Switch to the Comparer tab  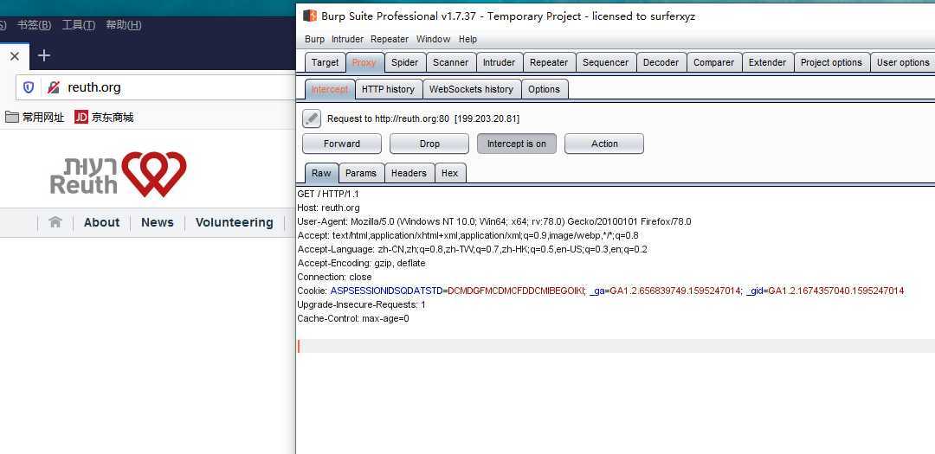(x=713, y=62)
